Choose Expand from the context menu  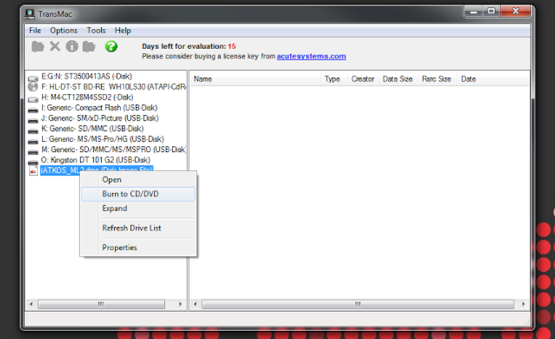[x=138, y=208]
